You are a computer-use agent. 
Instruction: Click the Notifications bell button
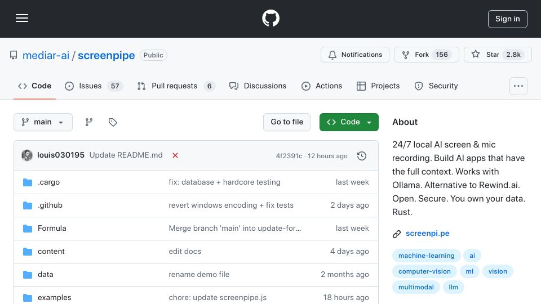354,55
